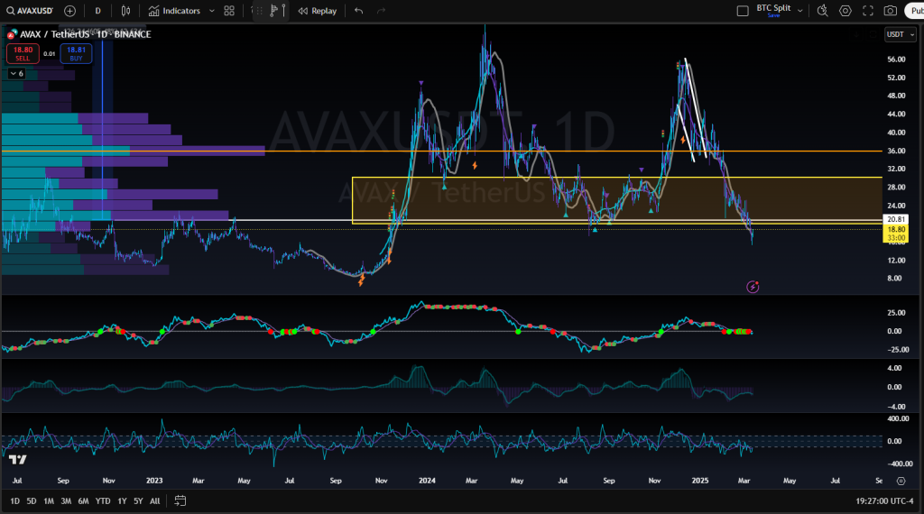Open time axis settings gear icon
This screenshot has height=514, width=924.
click(901, 481)
